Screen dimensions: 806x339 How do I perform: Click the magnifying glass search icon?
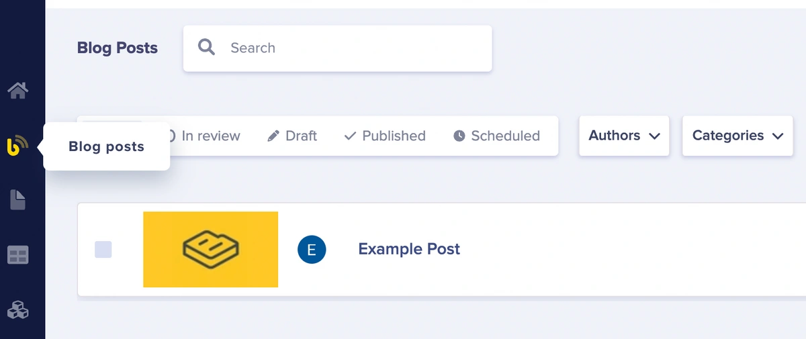(x=207, y=48)
